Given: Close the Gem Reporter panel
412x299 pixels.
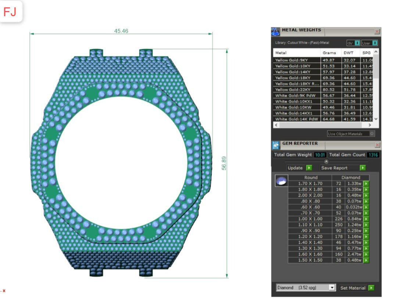Looking at the screenshot, I should tap(377, 145).
